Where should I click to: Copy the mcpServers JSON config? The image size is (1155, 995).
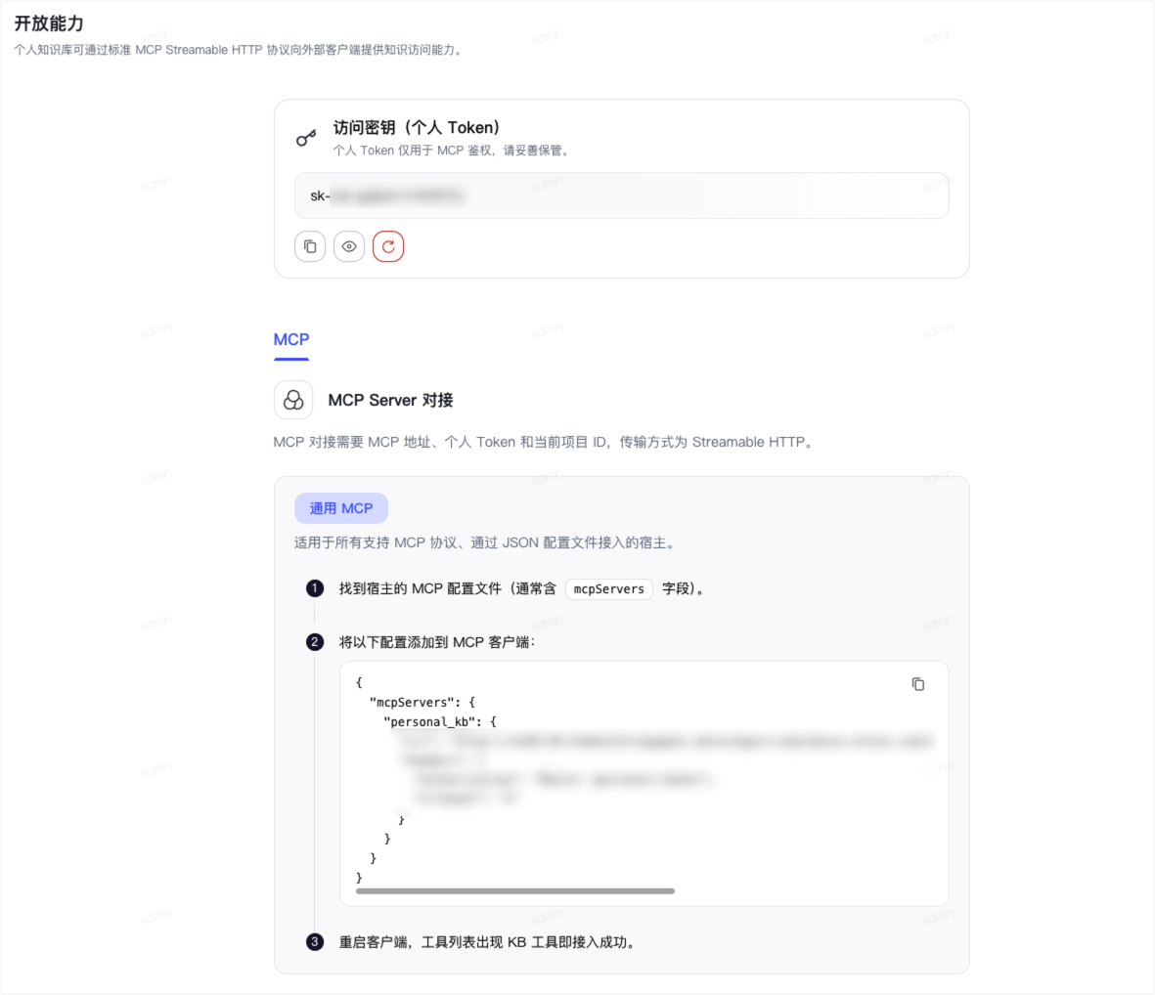pyautogui.click(x=917, y=684)
